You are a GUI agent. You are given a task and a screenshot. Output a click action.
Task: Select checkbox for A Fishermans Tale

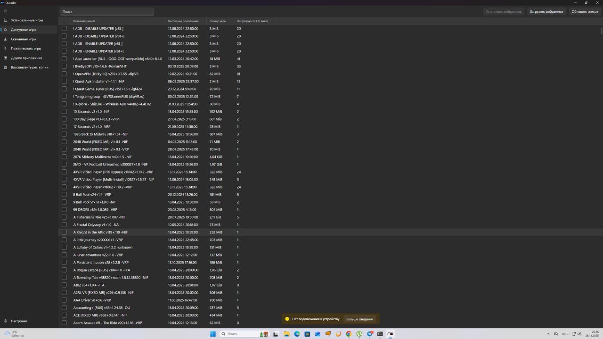tap(65, 217)
